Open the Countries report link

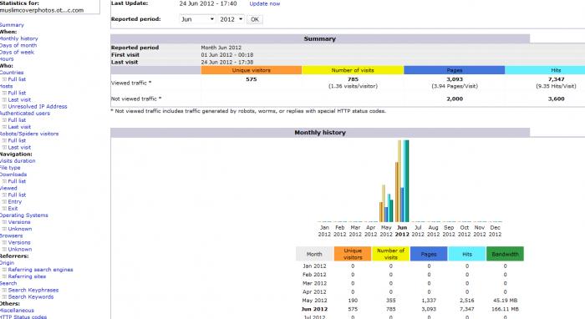[12, 73]
